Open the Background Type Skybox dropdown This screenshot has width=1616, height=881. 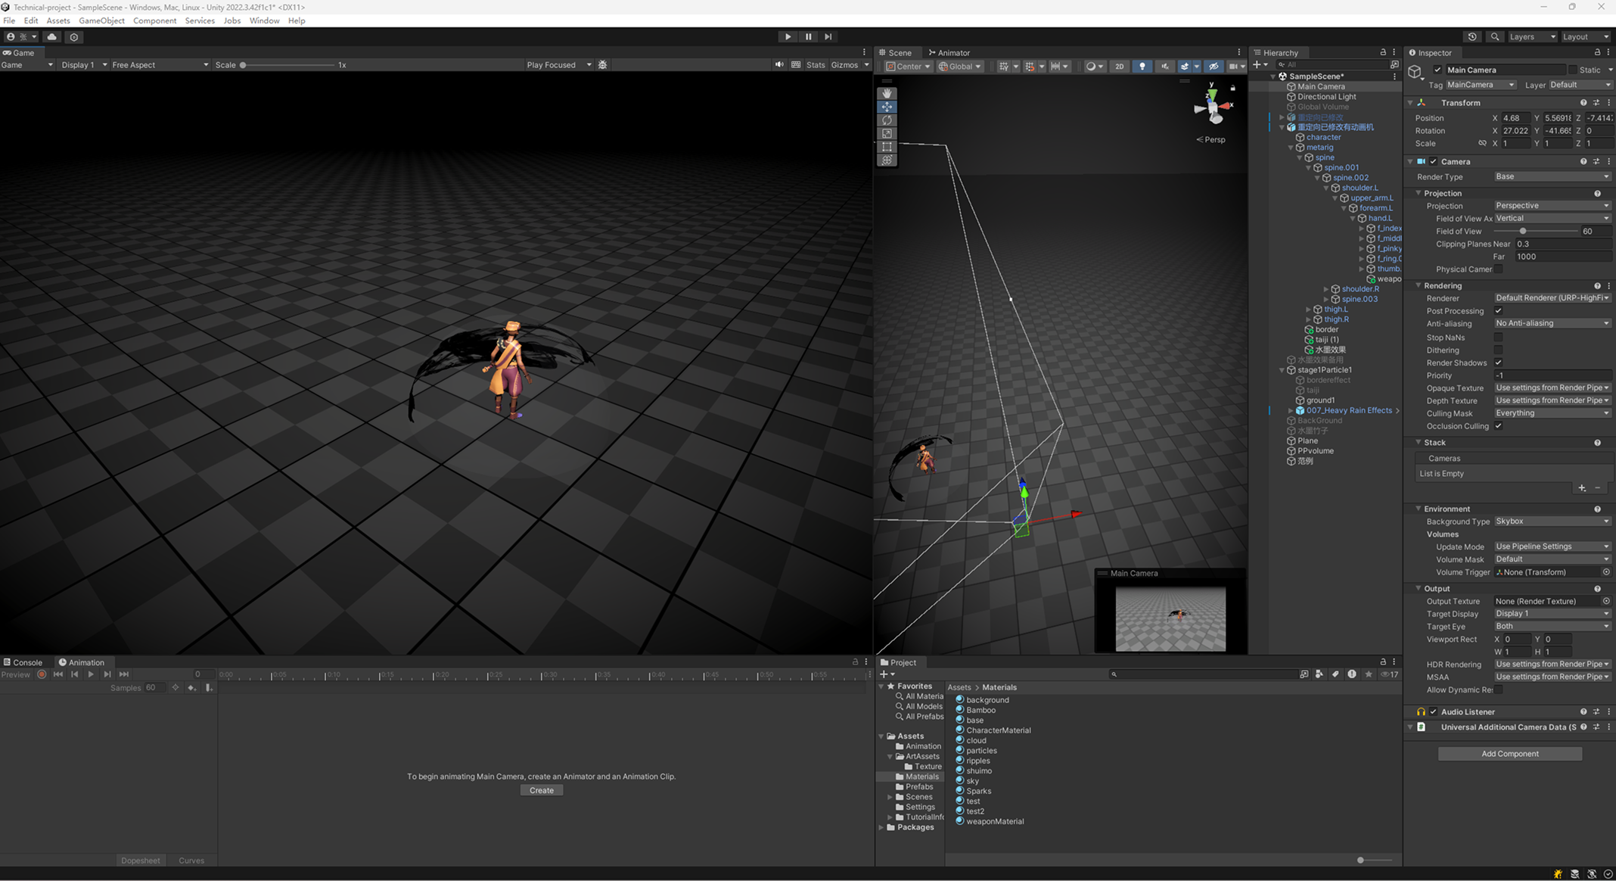1551,521
